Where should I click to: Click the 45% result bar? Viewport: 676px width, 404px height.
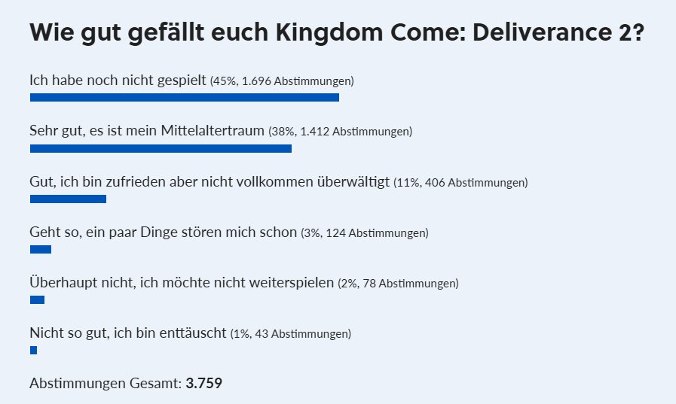[185, 97]
